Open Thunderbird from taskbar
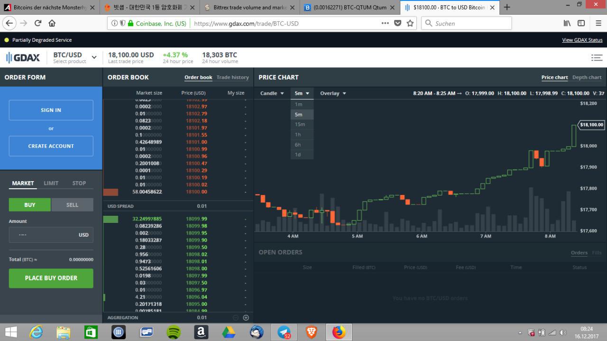The width and height of the screenshot is (607, 341). click(257, 332)
